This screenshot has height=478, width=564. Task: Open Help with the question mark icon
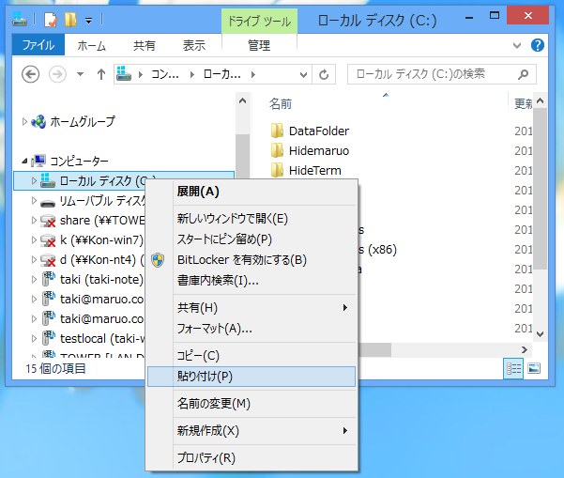[x=538, y=45]
